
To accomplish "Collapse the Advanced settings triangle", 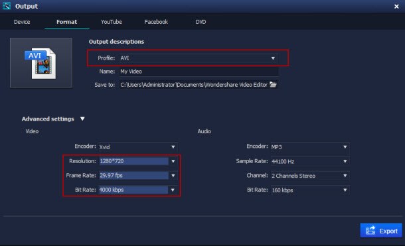I will tap(82, 119).
